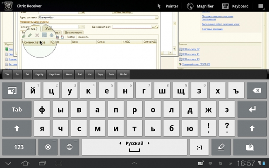Tap the Enter return-arrow key
269x168 pixels.
[252, 109]
